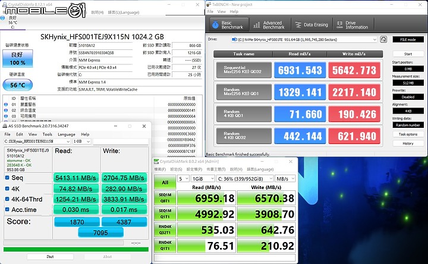Click the blue status dot of attribute 01
The width and height of the screenshot is (428, 264).
(x=6, y=105)
